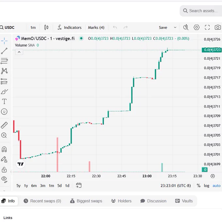Set the range to 3m
Image resolution: width=222 pixels, height=222 pixels.
pyautogui.click(x=43, y=186)
